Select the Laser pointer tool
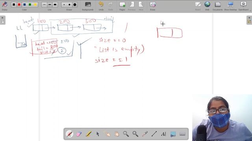 [145, 134]
